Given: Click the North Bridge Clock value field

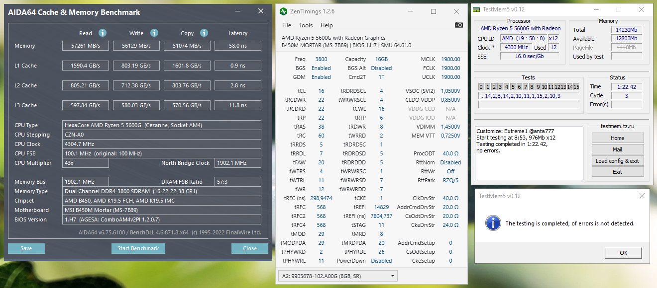Looking at the screenshot, I should click(x=237, y=163).
